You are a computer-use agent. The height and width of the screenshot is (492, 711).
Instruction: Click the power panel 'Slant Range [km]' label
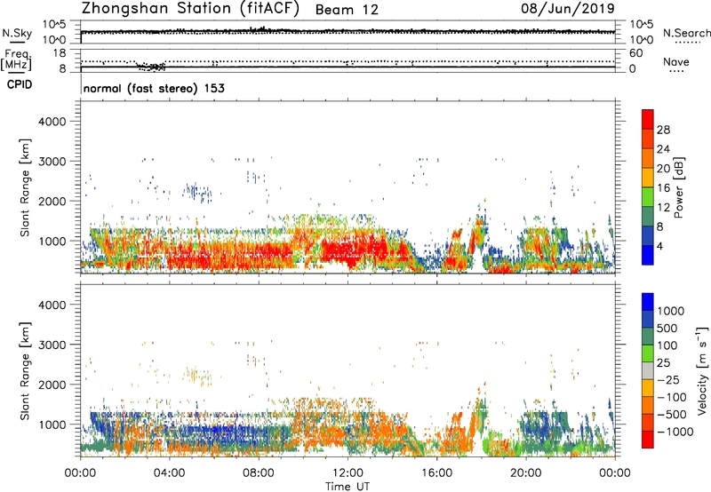[x=25, y=187]
